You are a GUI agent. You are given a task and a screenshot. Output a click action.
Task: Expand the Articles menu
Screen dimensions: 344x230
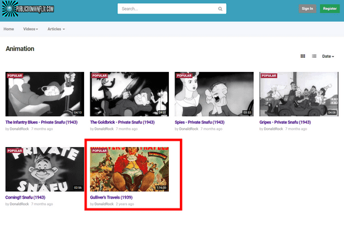pos(56,29)
